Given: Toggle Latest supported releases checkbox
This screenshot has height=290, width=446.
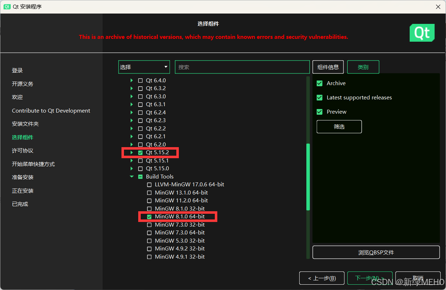Looking at the screenshot, I should pos(320,98).
